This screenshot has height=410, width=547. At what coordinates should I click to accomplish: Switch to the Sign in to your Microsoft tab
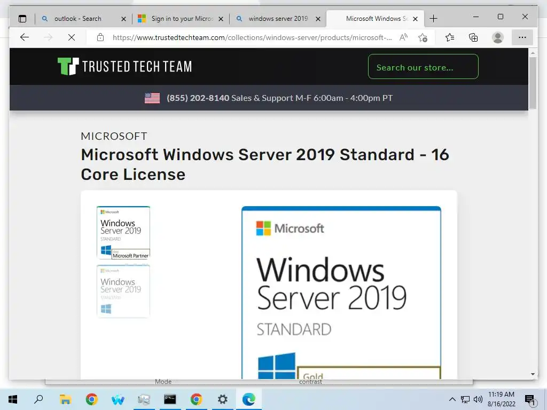coord(181,19)
